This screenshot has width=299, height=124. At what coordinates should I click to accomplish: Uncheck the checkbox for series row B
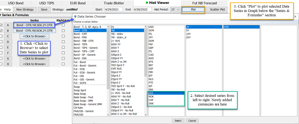tap(1, 30)
